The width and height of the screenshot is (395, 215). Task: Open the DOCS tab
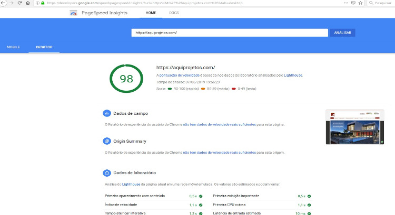pyautogui.click(x=174, y=13)
